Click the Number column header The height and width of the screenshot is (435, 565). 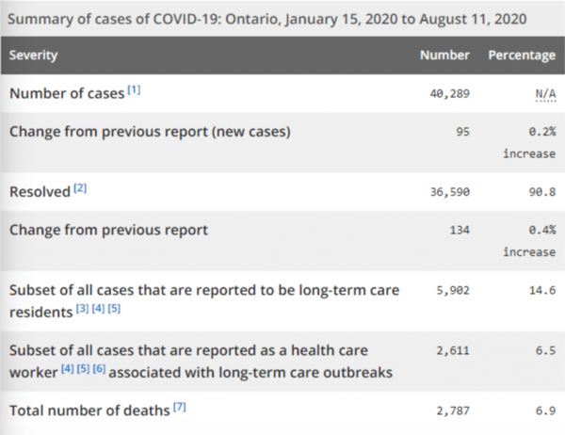(x=444, y=55)
